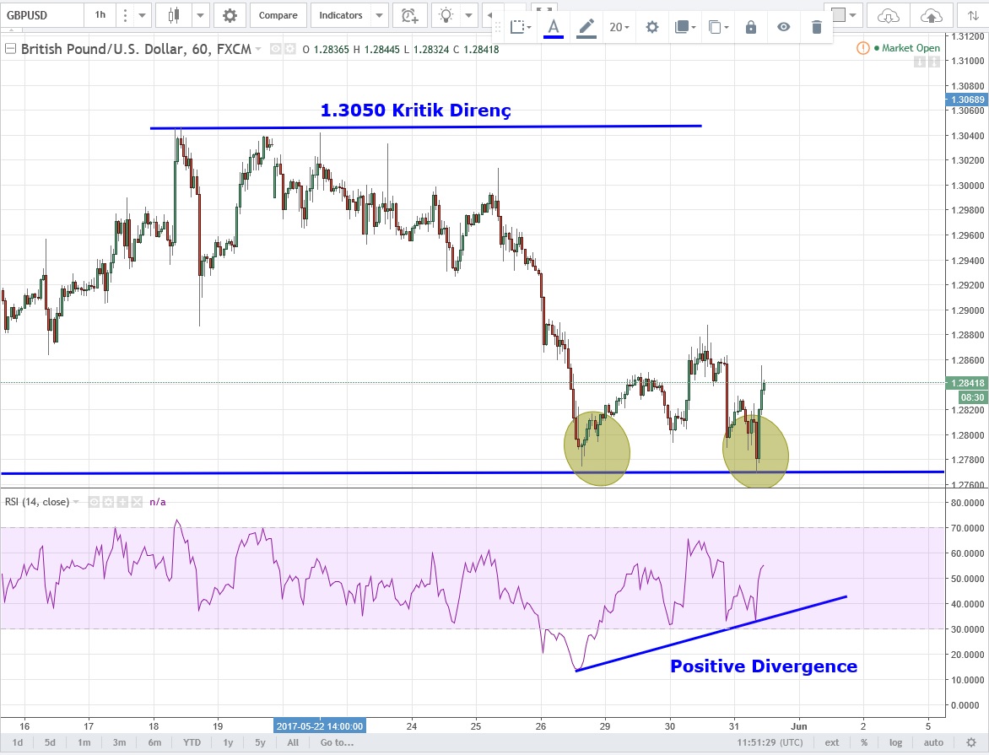
Task: Click the blue text color swatch underline
Action: [554, 38]
